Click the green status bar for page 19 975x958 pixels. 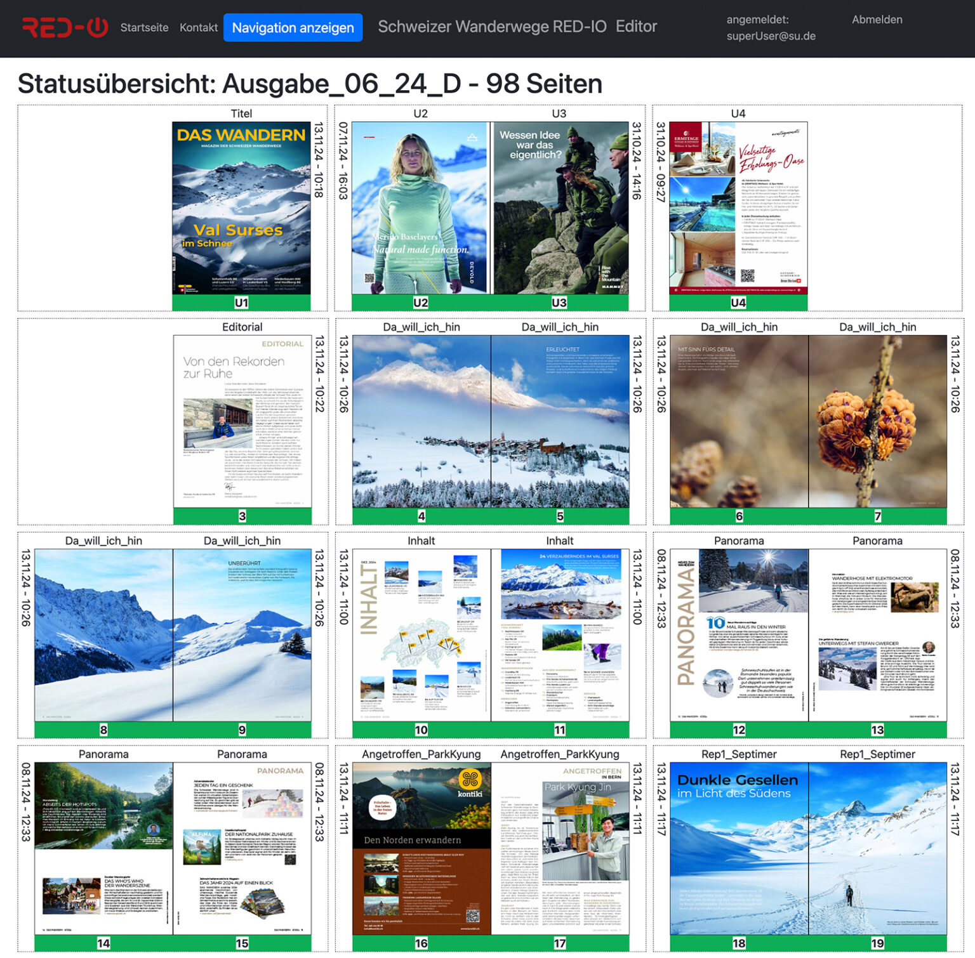878,943
